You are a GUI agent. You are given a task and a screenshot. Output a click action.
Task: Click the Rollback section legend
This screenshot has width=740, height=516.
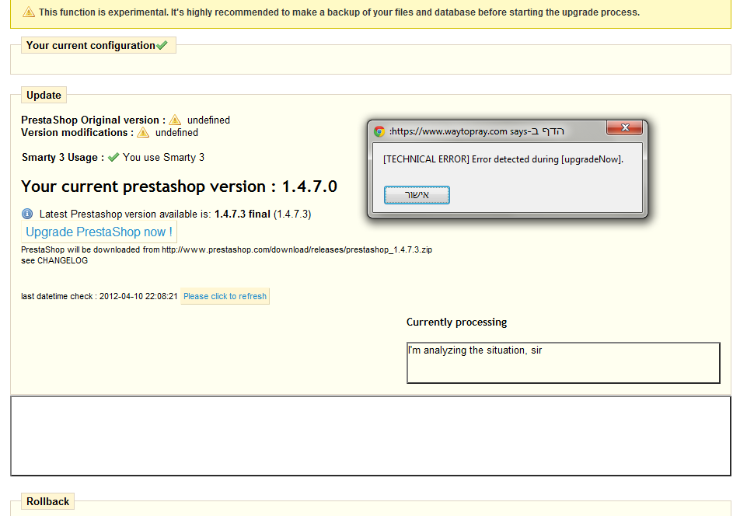pyautogui.click(x=47, y=501)
